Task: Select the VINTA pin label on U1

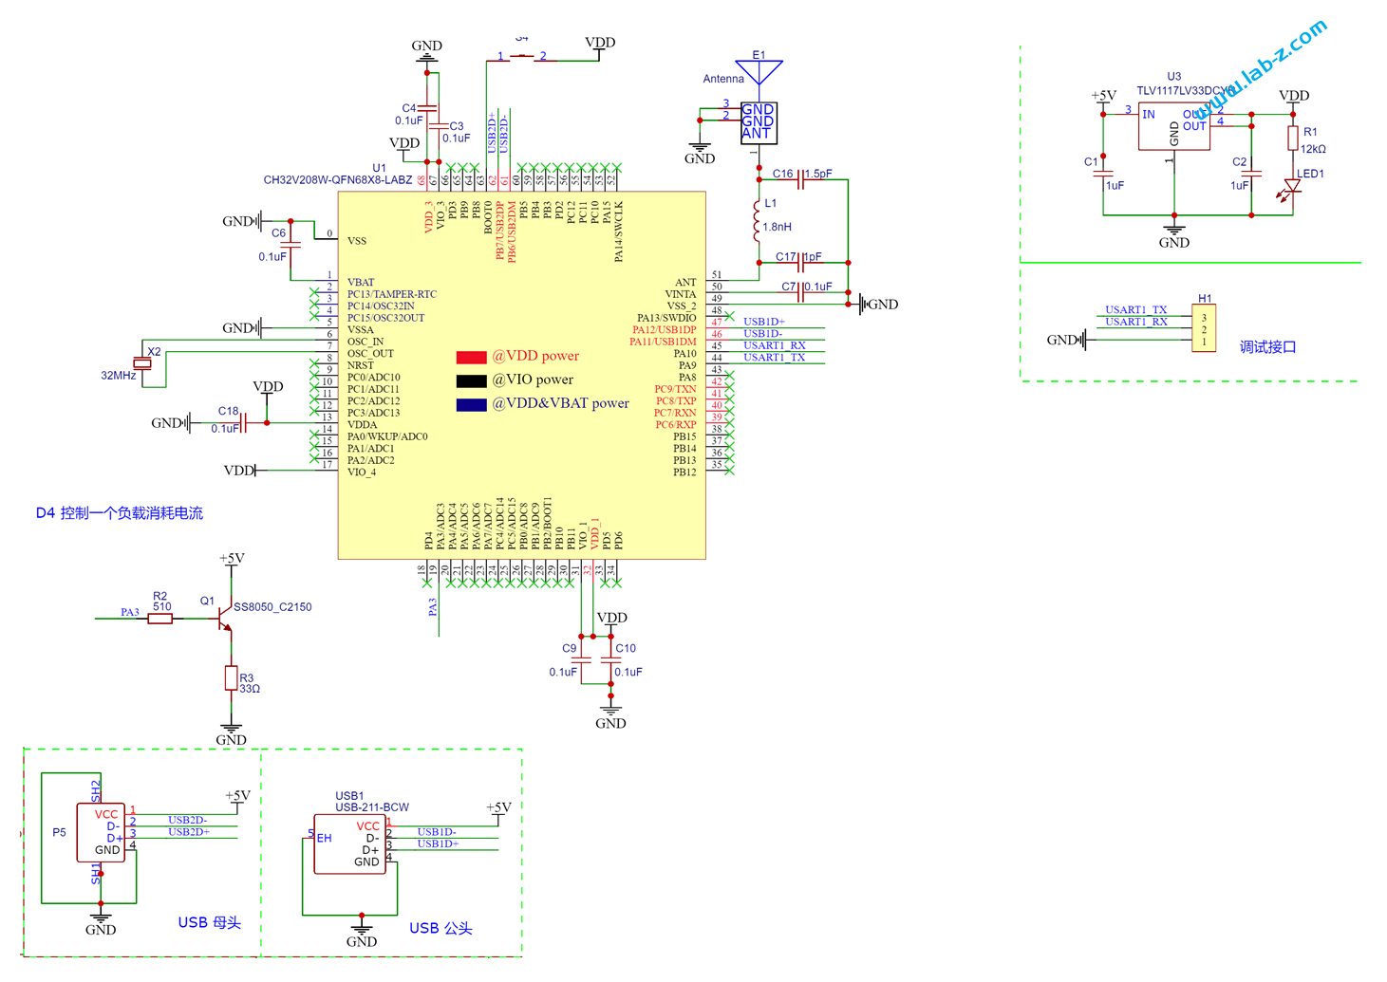Action: coord(682,294)
